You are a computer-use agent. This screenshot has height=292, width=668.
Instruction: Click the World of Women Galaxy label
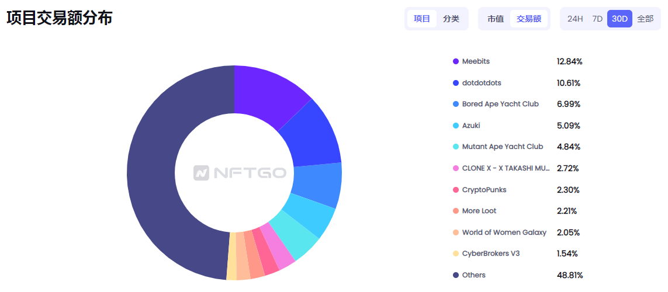point(504,232)
